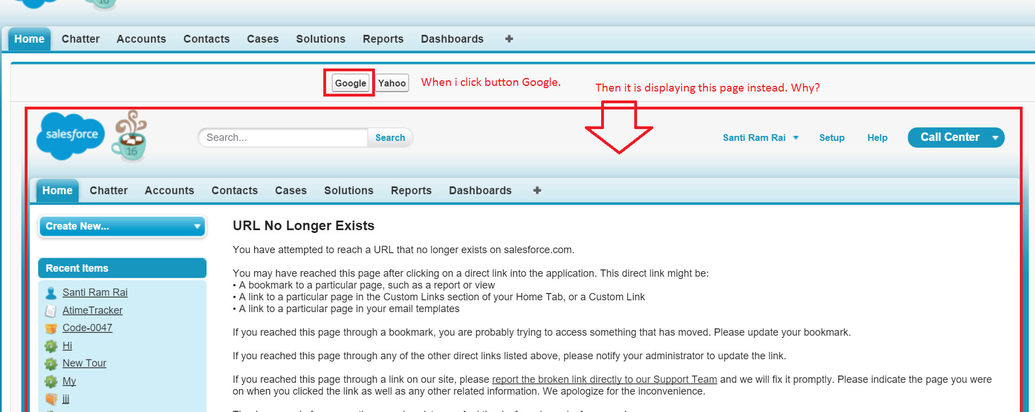Screen dimensions: 1035x412
Task: Open the Hi recent item link
Action: 67,346
